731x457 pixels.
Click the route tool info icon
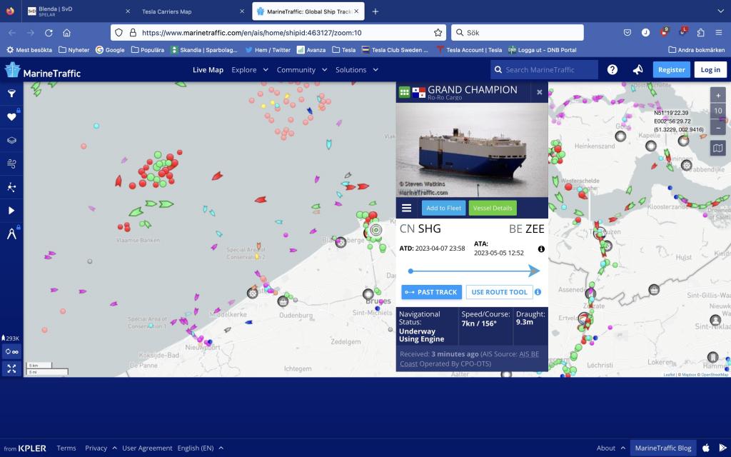pyautogui.click(x=538, y=292)
